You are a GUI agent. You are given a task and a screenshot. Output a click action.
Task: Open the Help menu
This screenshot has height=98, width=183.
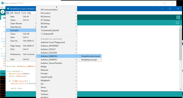(29, 13)
